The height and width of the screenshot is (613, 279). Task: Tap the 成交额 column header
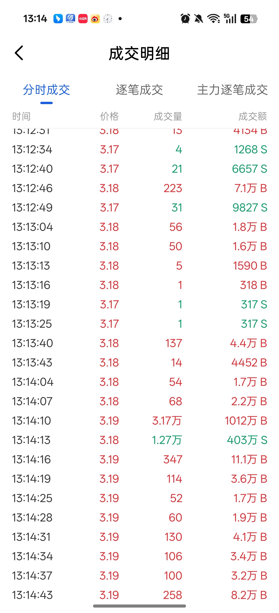252,117
